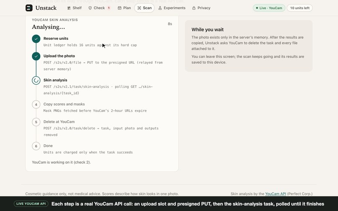Click the Reserve units step title
This screenshot has width=338, height=211.
[56, 39]
